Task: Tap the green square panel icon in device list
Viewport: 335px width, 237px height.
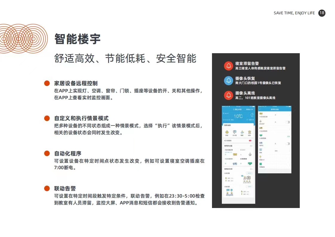Action: (x=261, y=164)
